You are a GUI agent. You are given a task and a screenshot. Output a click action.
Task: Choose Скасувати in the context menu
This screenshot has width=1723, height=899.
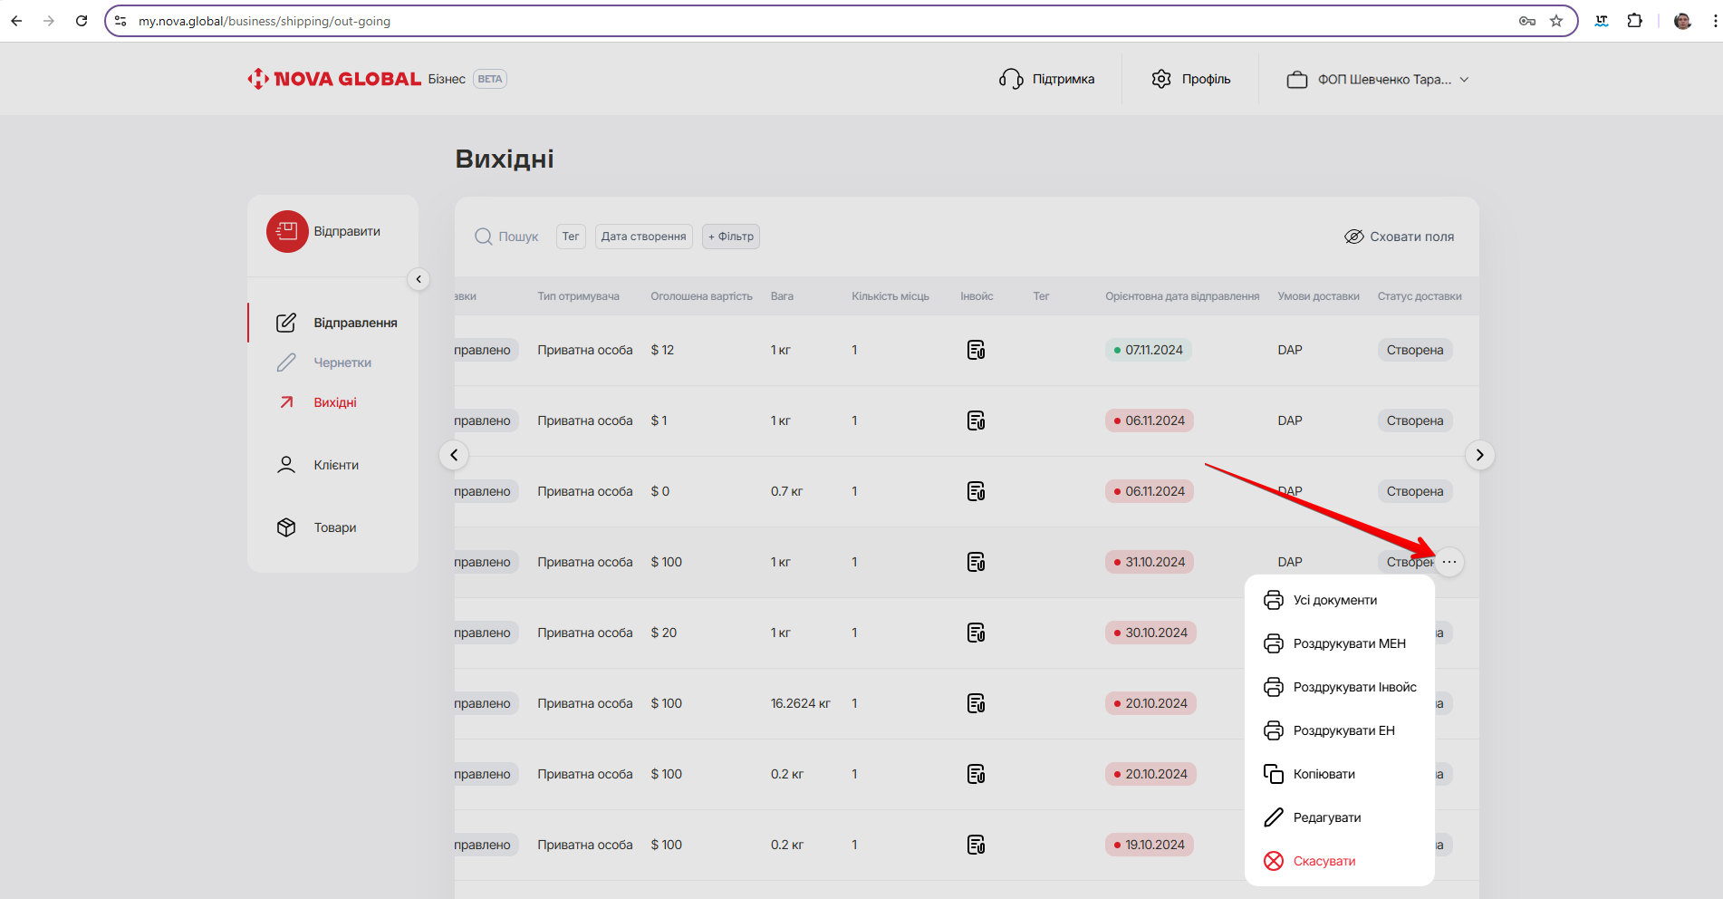pyautogui.click(x=1324, y=862)
